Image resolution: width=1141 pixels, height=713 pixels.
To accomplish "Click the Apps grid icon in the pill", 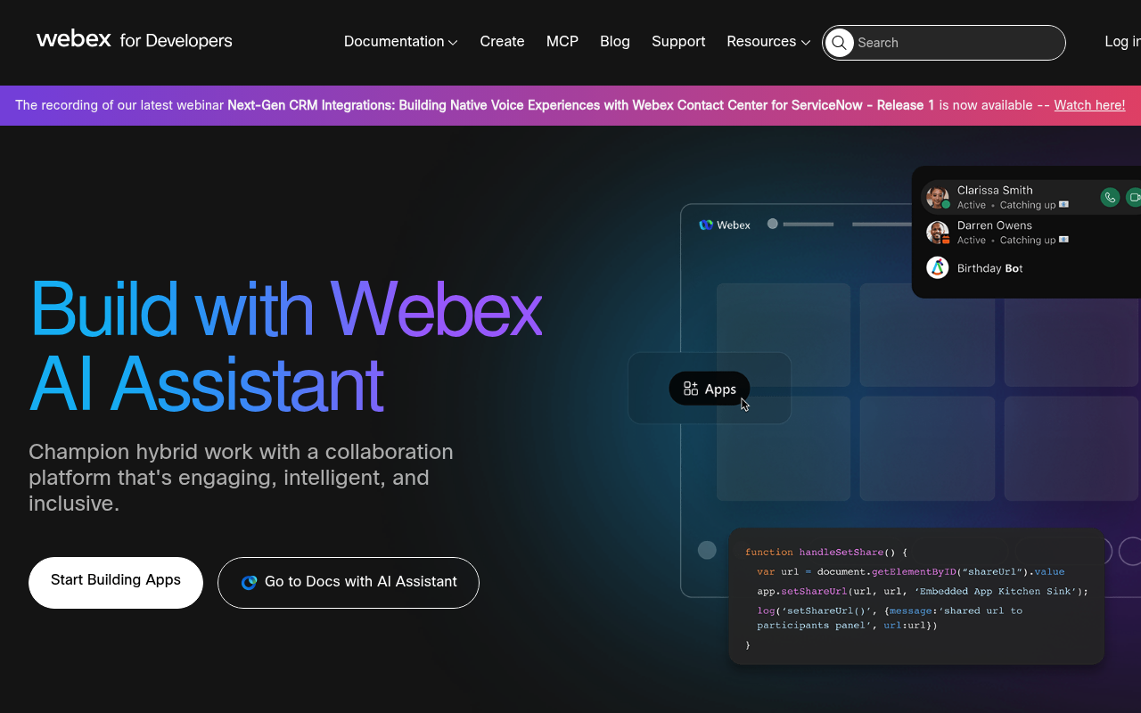I will coord(691,389).
